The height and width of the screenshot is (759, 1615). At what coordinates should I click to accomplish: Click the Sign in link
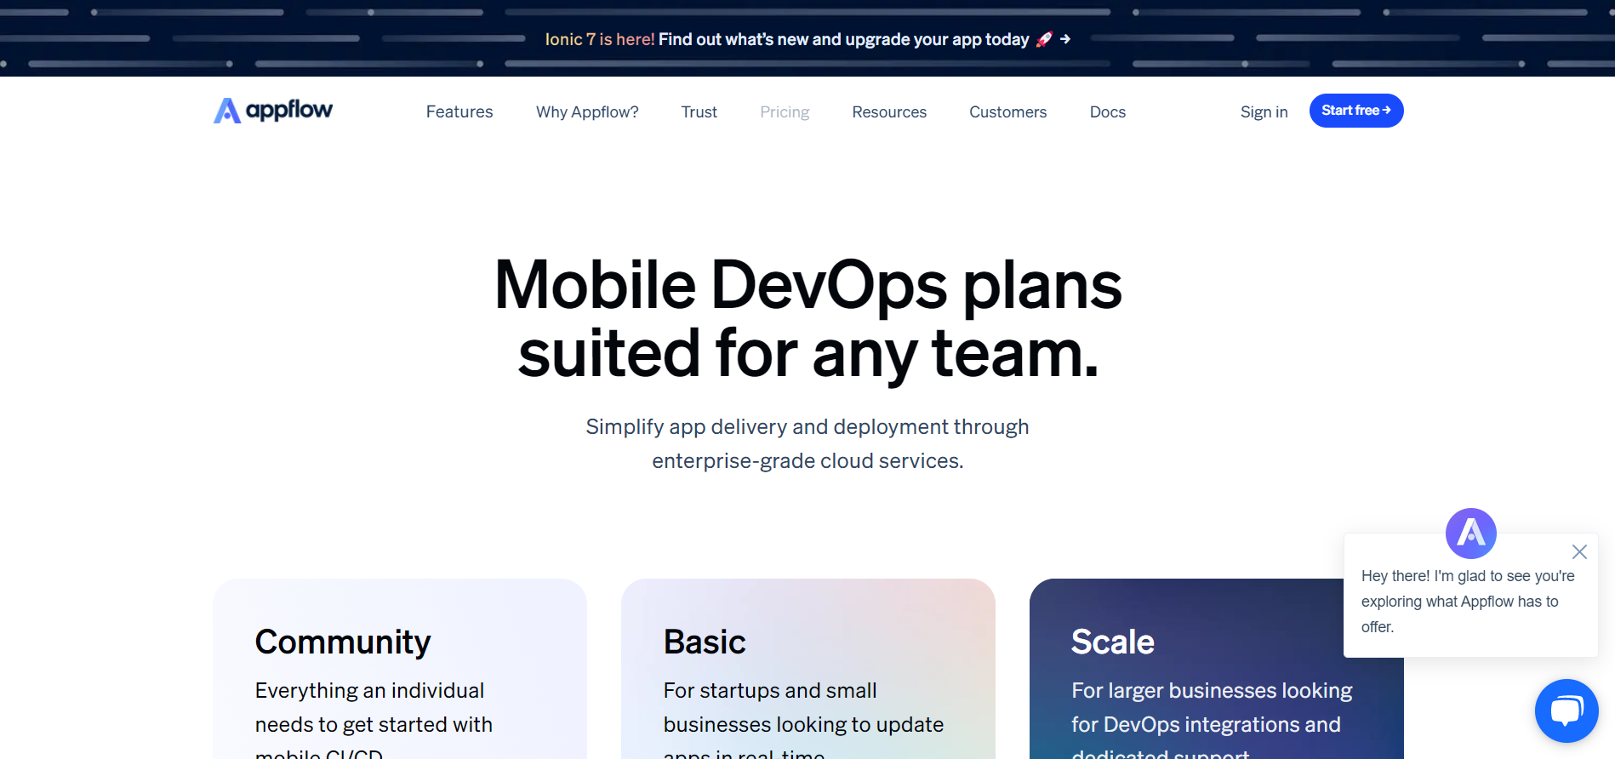[x=1264, y=112]
